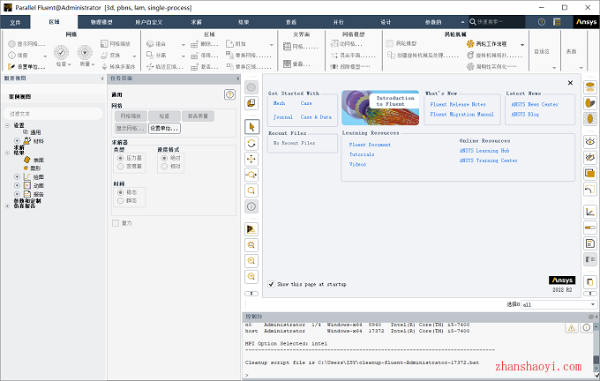This screenshot has height=381, width=600.
Task: Click the zoom out magnifier icon
Action: click(x=251, y=276)
